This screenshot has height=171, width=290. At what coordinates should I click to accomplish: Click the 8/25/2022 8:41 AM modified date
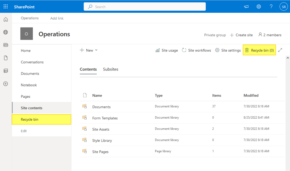pyautogui.click(x=256, y=117)
